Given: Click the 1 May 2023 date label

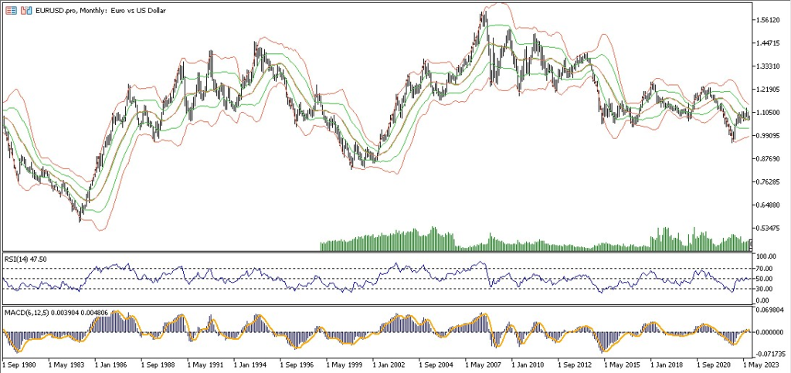Looking at the screenshot, I should coord(765,363).
